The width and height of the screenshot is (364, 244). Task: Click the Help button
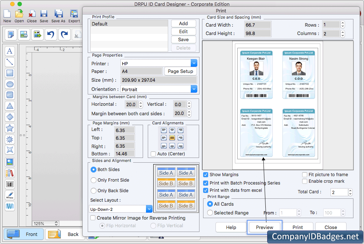(x=231, y=227)
